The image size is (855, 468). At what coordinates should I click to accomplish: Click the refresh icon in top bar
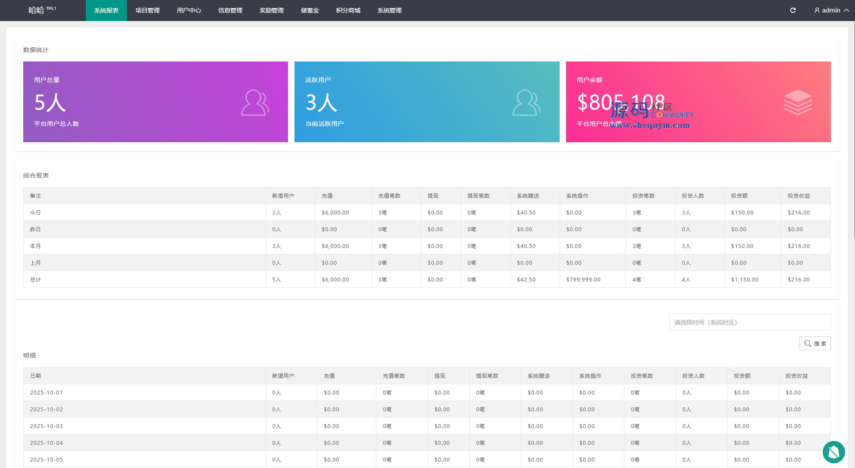(793, 10)
